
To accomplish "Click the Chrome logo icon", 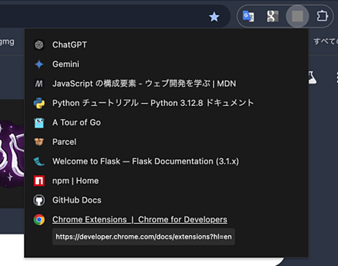I will [x=39, y=219].
